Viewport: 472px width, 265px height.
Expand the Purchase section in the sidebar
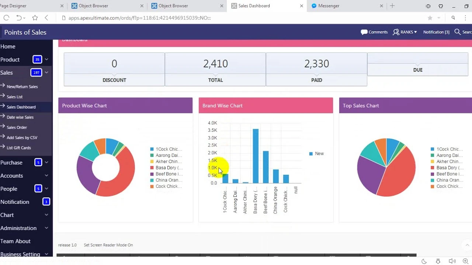(46, 162)
